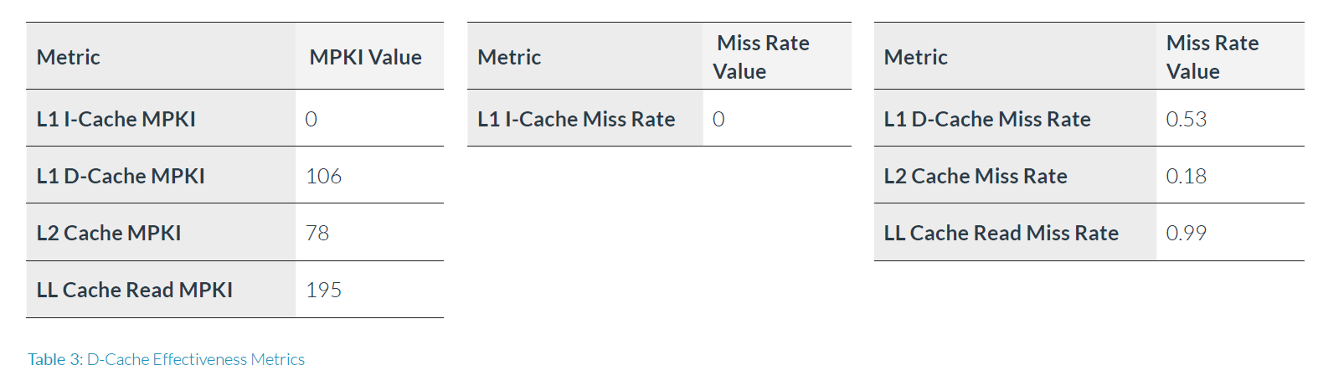Click the MPKI Value column header
Viewport: 1318px width, 386px height.
point(365,57)
